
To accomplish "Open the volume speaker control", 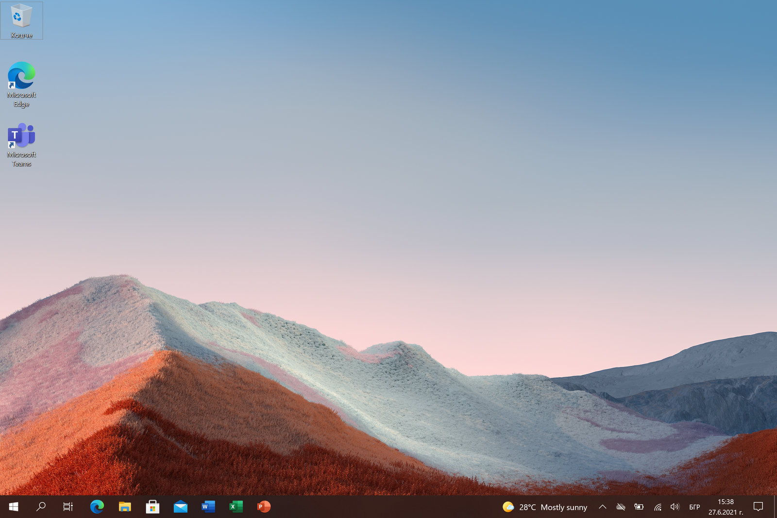I will click(675, 507).
